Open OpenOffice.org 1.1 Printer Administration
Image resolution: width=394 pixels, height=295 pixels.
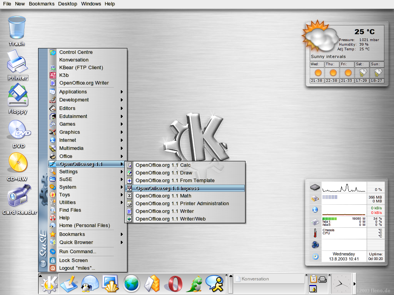[185, 204]
